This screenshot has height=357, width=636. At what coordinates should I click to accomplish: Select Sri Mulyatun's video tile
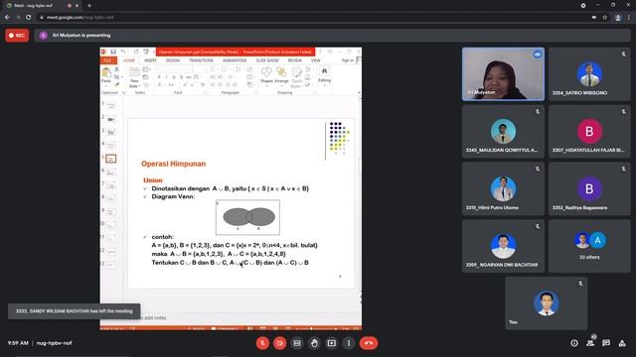503,74
